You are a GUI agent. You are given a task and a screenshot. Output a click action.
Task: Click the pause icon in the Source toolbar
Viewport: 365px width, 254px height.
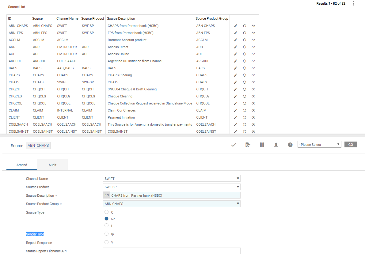(x=262, y=145)
